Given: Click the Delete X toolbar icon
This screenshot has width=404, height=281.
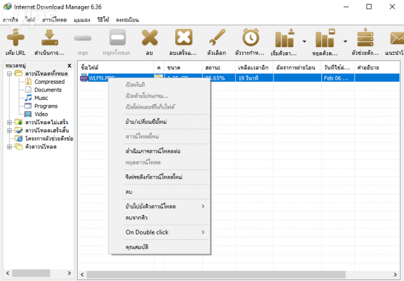Looking at the screenshot, I should [x=150, y=38].
